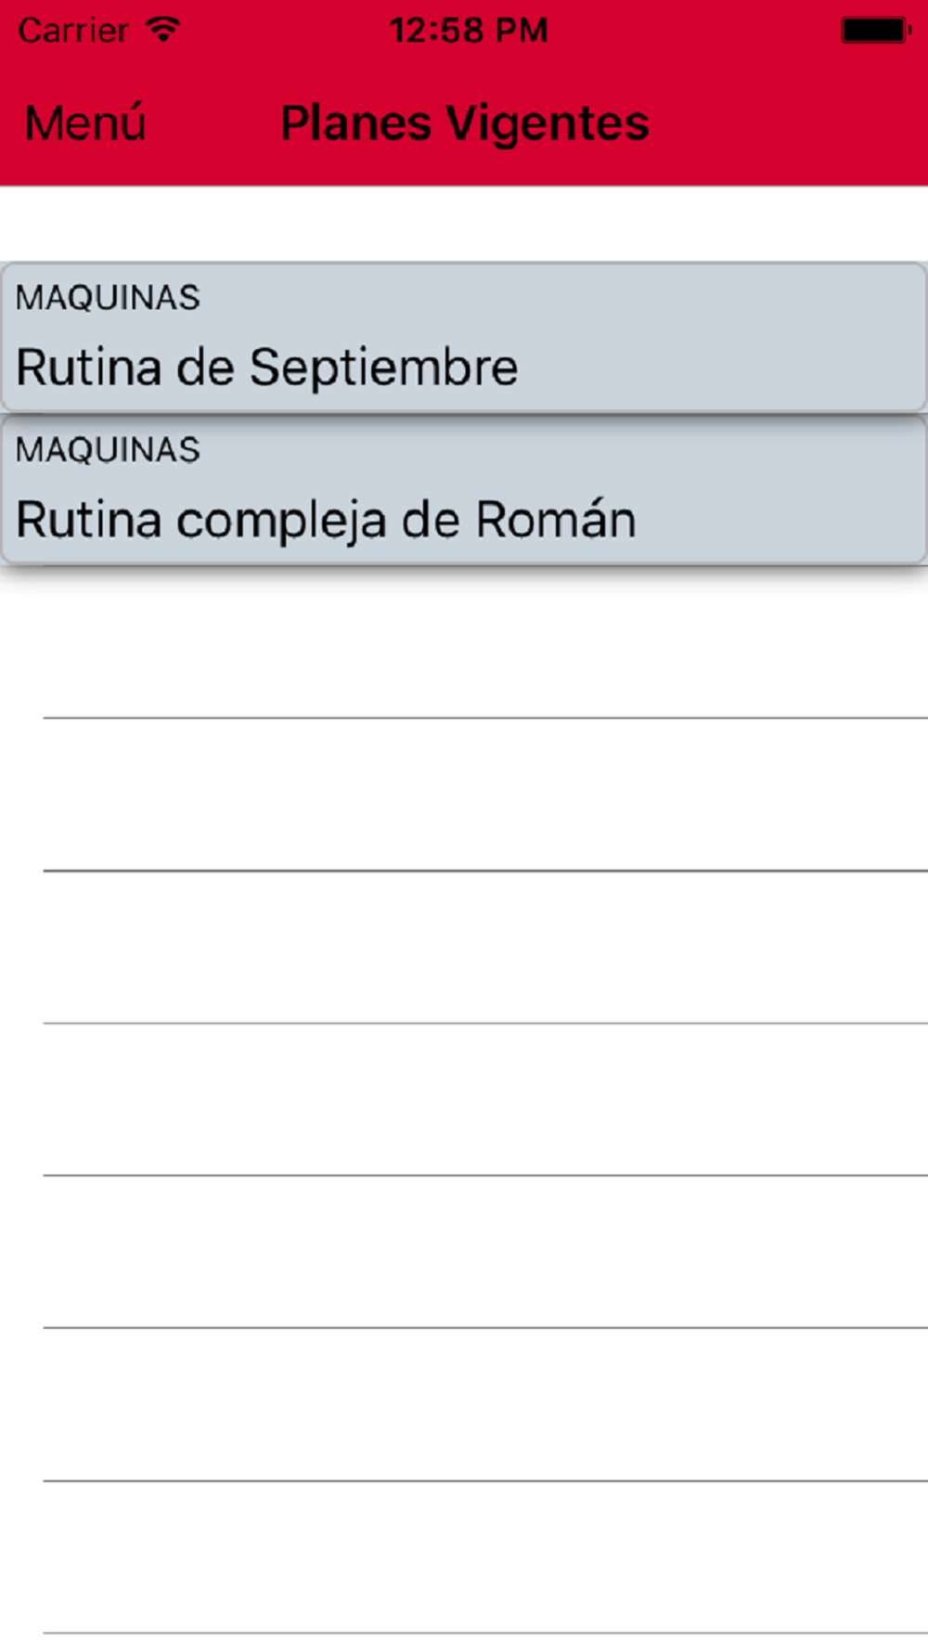Tap the fourth empty row under the plans
The width and height of the screenshot is (928, 1650).
pos(464,1100)
